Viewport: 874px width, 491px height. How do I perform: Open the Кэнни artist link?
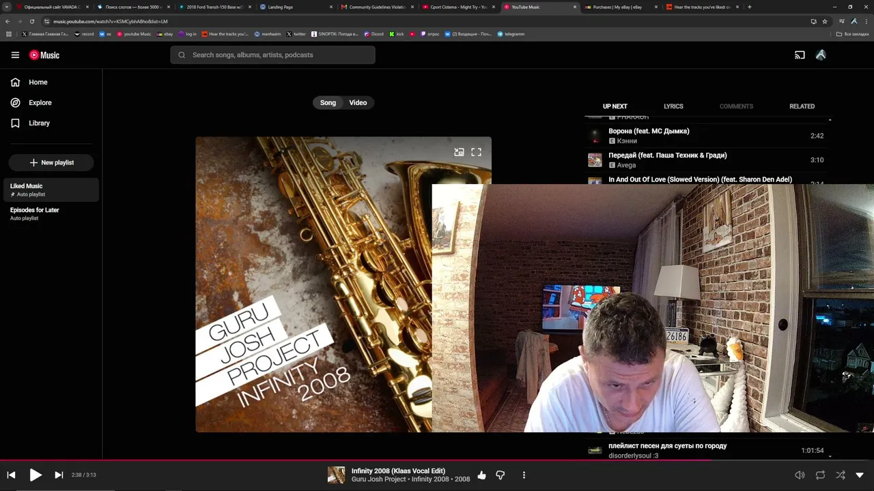(x=627, y=141)
